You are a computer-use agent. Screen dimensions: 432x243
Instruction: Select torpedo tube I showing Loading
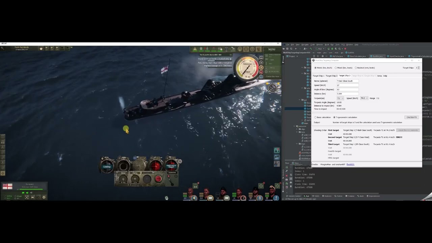click(x=107, y=166)
